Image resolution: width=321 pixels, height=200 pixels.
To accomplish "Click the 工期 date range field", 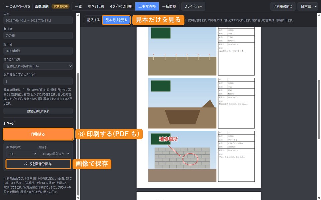I will point(38,20).
